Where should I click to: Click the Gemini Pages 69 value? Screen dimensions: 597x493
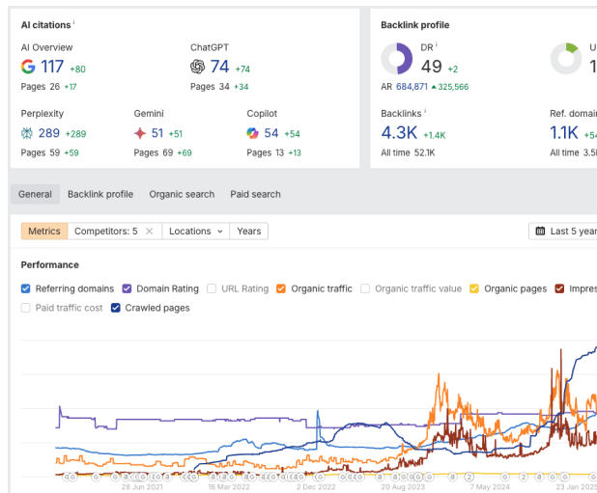click(168, 152)
